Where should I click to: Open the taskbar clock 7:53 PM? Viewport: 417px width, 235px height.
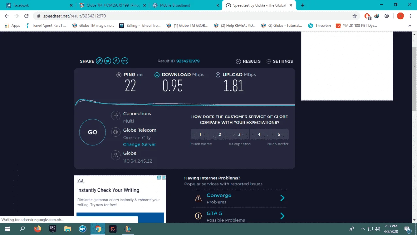pyautogui.click(x=390, y=229)
